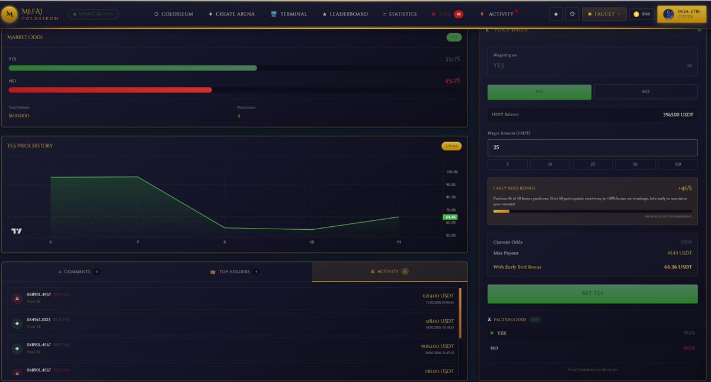Click the Market Odds YES badge
The image size is (711, 382).
454,37
